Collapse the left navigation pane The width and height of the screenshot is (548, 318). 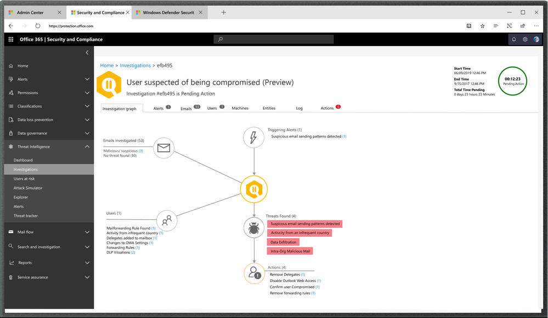tap(87, 53)
